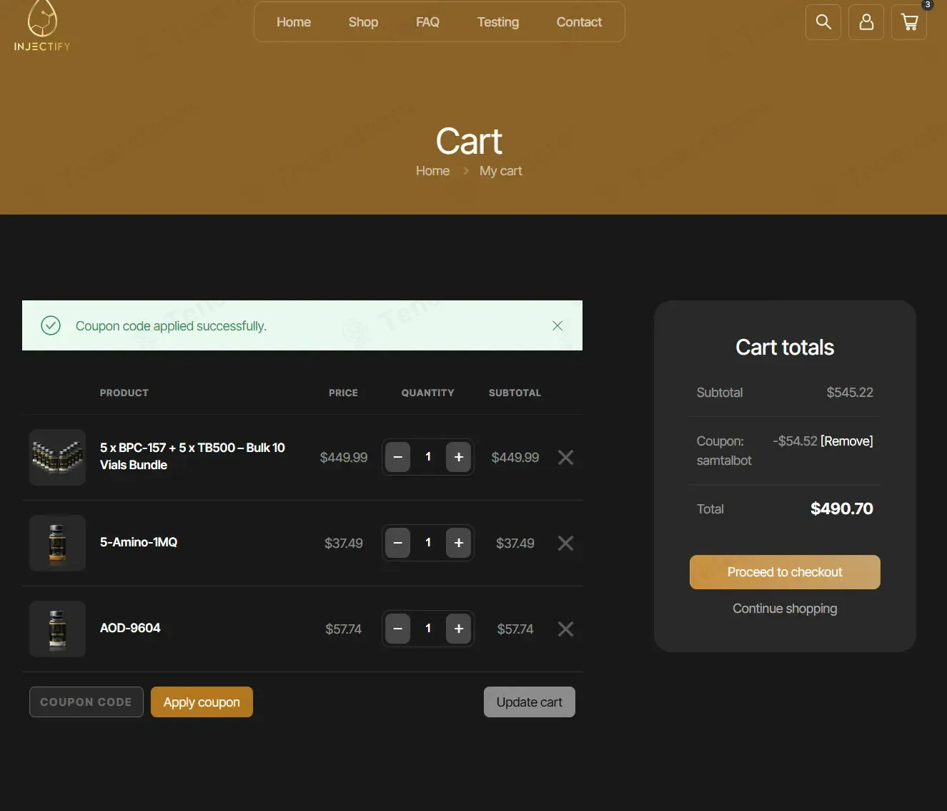Image resolution: width=947 pixels, height=811 pixels.
Task: Click the Injectify logo
Action: (x=42, y=26)
